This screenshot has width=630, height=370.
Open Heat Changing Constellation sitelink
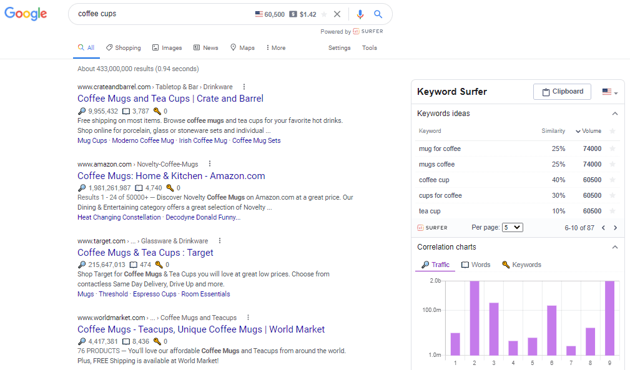click(119, 217)
